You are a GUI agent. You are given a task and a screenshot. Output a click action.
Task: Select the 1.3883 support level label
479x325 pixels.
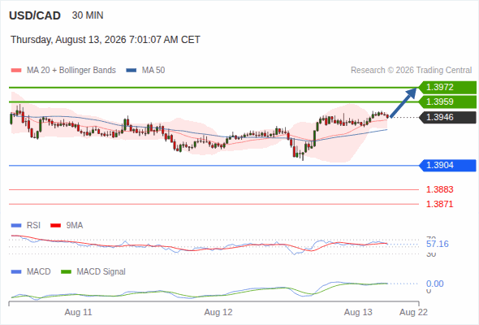tap(439, 189)
